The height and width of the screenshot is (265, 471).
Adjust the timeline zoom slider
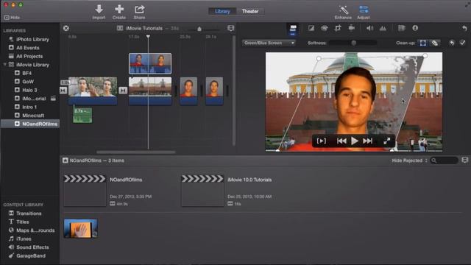[x=199, y=29]
